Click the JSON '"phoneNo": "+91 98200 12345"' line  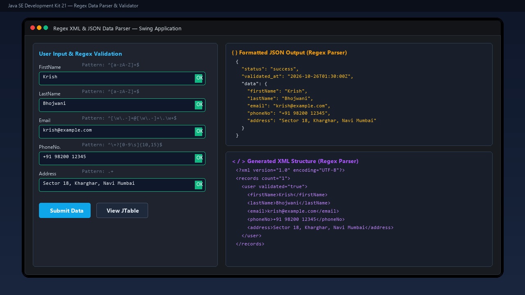pyautogui.click(x=289, y=113)
